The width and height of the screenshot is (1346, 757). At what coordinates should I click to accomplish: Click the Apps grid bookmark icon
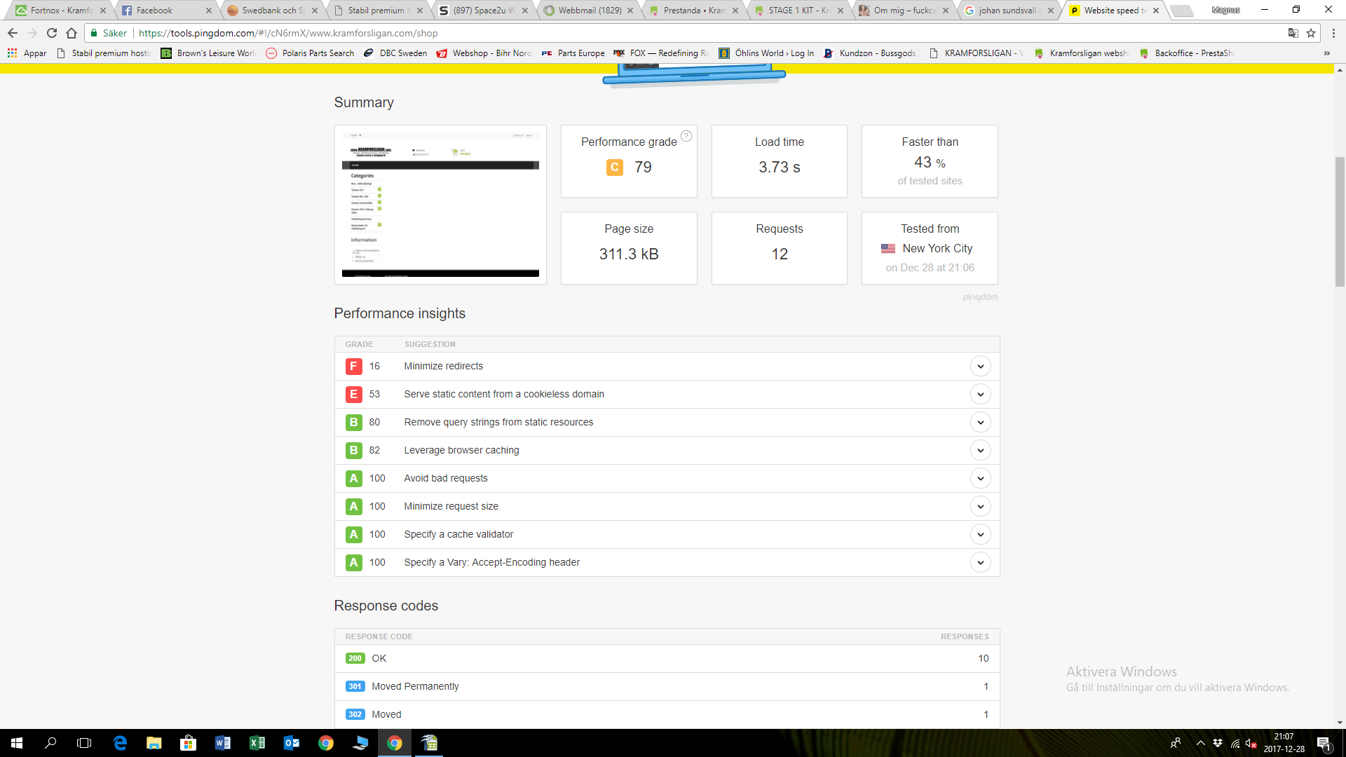click(x=12, y=53)
